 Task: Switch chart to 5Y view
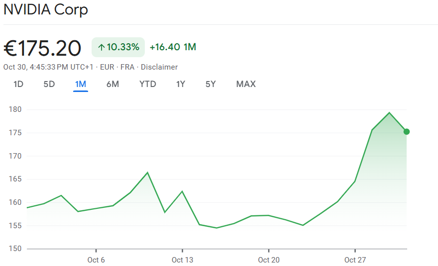pyautogui.click(x=211, y=84)
